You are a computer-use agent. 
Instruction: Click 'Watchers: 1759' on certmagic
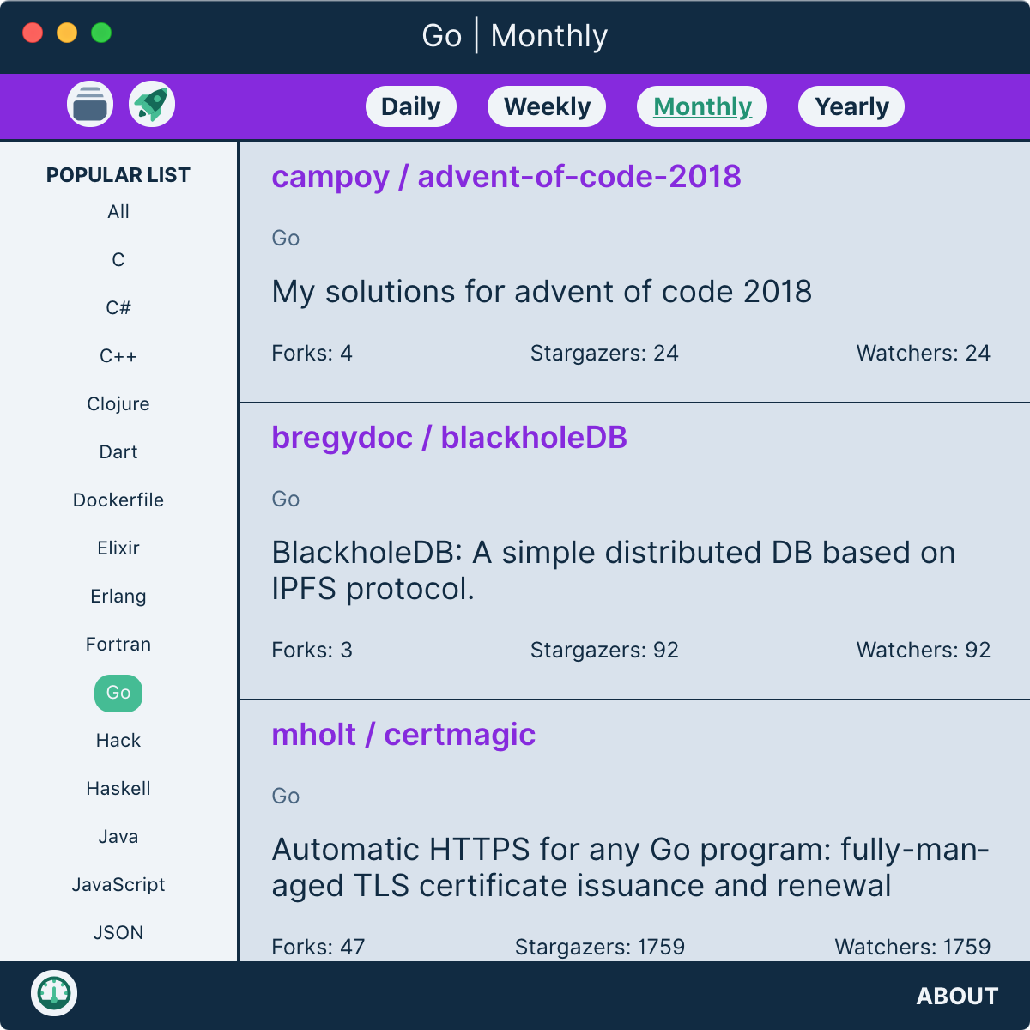pyautogui.click(x=913, y=948)
